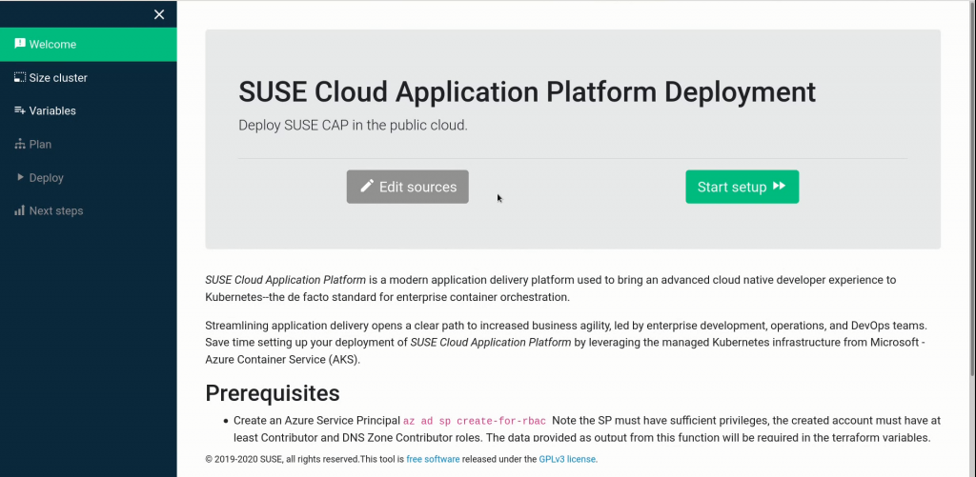Image resolution: width=976 pixels, height=477 pixels.
Task: Open the Size cluster step label
Action: pyautogui.click(x=58, y=77)
